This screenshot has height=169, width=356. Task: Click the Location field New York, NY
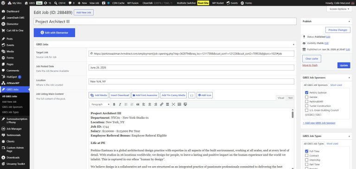point(191,81)
